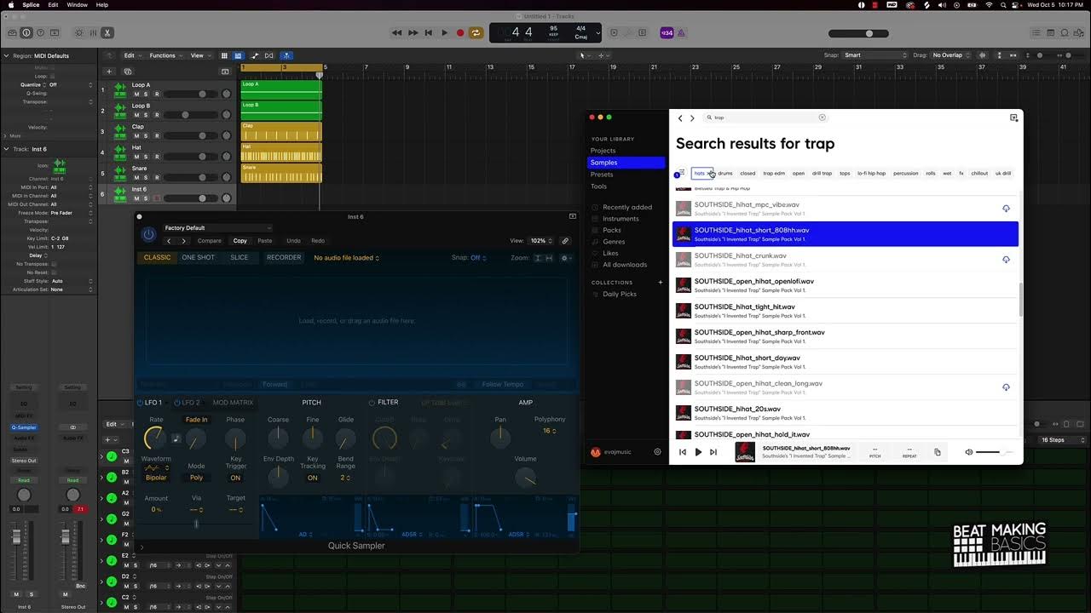Toggle the Automation icon in tracks header
Image resolution: width=1091 pixels, height=613 pixels.
point(254,55)
